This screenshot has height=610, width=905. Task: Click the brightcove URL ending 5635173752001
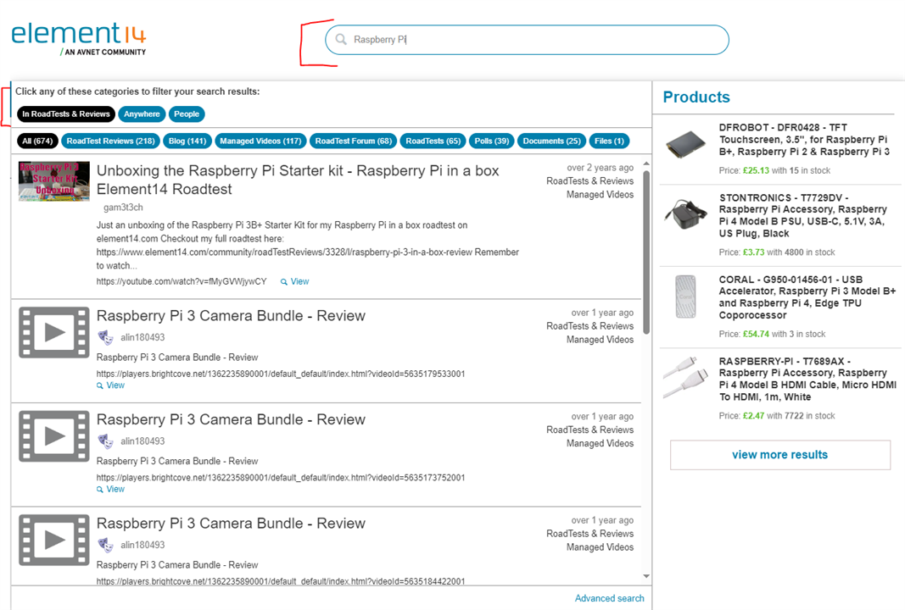coord(281,477)
